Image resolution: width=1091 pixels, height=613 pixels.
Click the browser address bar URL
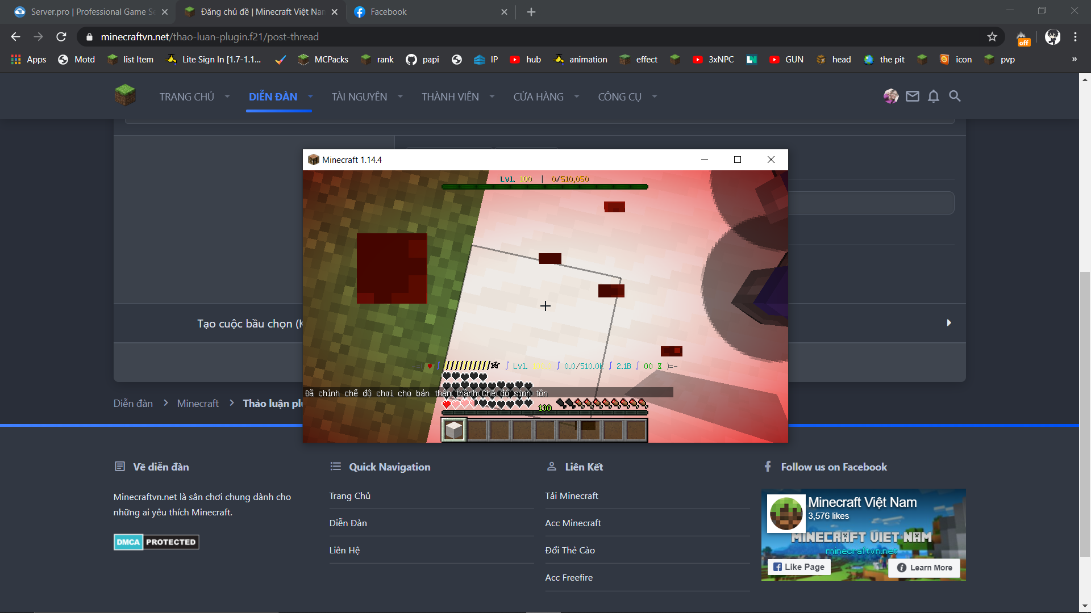coord(209,37)
